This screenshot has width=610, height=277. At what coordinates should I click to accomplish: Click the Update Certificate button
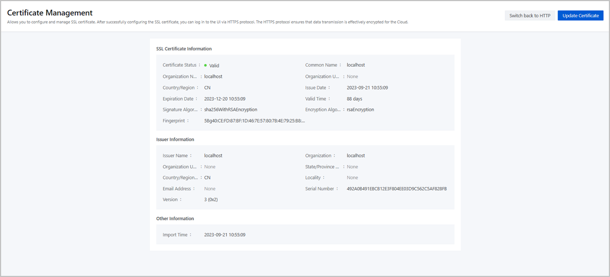(x=581, y=16)
